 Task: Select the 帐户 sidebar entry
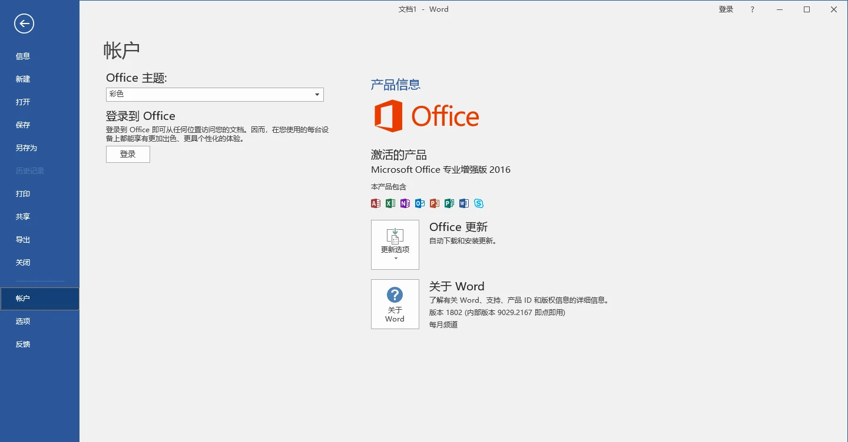click(39, 299)
